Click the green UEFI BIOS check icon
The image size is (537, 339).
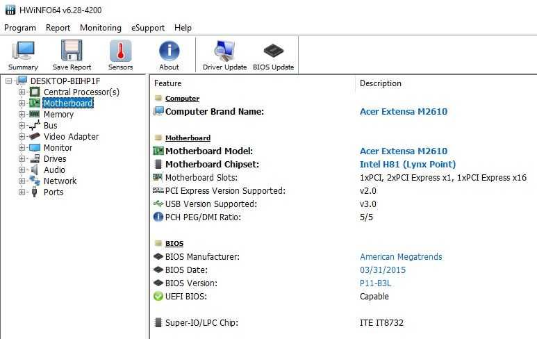[x=158, y=296]
